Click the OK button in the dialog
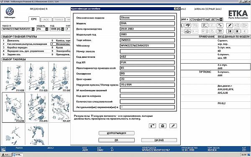The width and height of the screenshot is (251, 157). click(117, 140)
